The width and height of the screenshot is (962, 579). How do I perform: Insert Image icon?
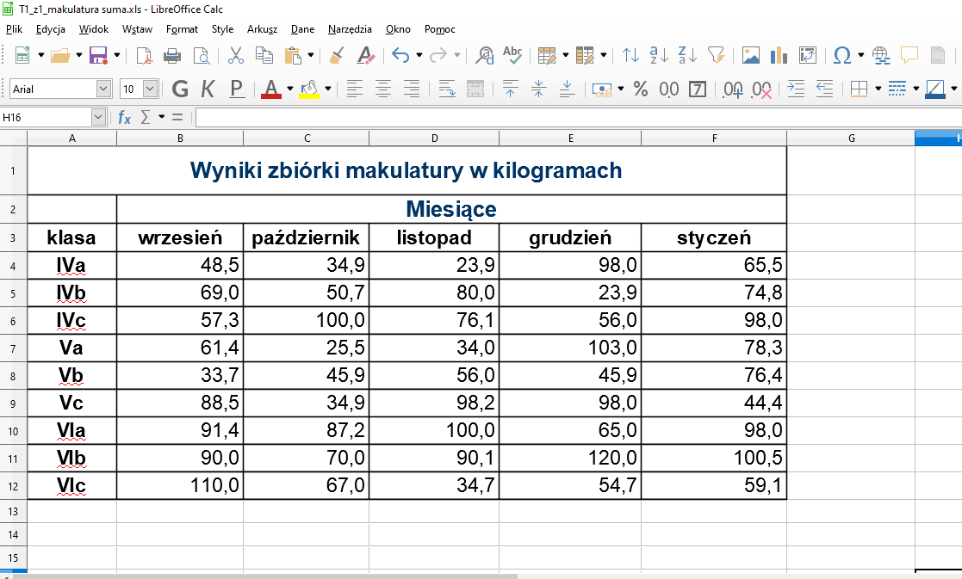point(750,56)
